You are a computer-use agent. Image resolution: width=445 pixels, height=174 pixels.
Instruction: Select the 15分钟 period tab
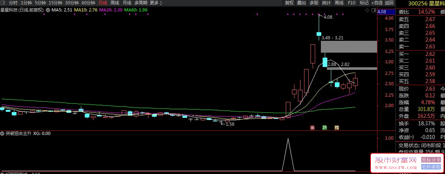point(56,3)
